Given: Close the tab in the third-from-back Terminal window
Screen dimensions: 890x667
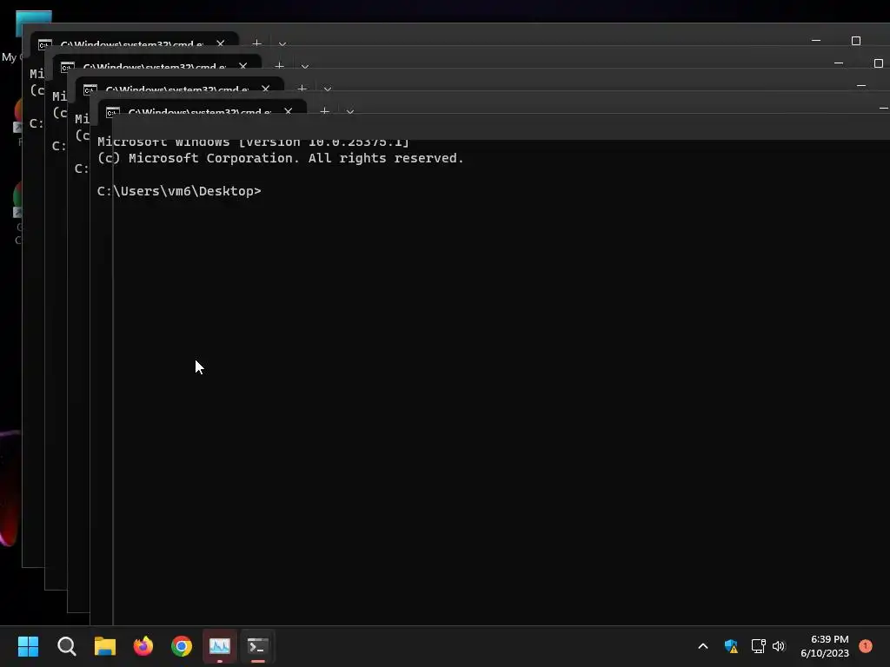Looking at the screenshot, I should pyautogui.click(x=266, y=88).
